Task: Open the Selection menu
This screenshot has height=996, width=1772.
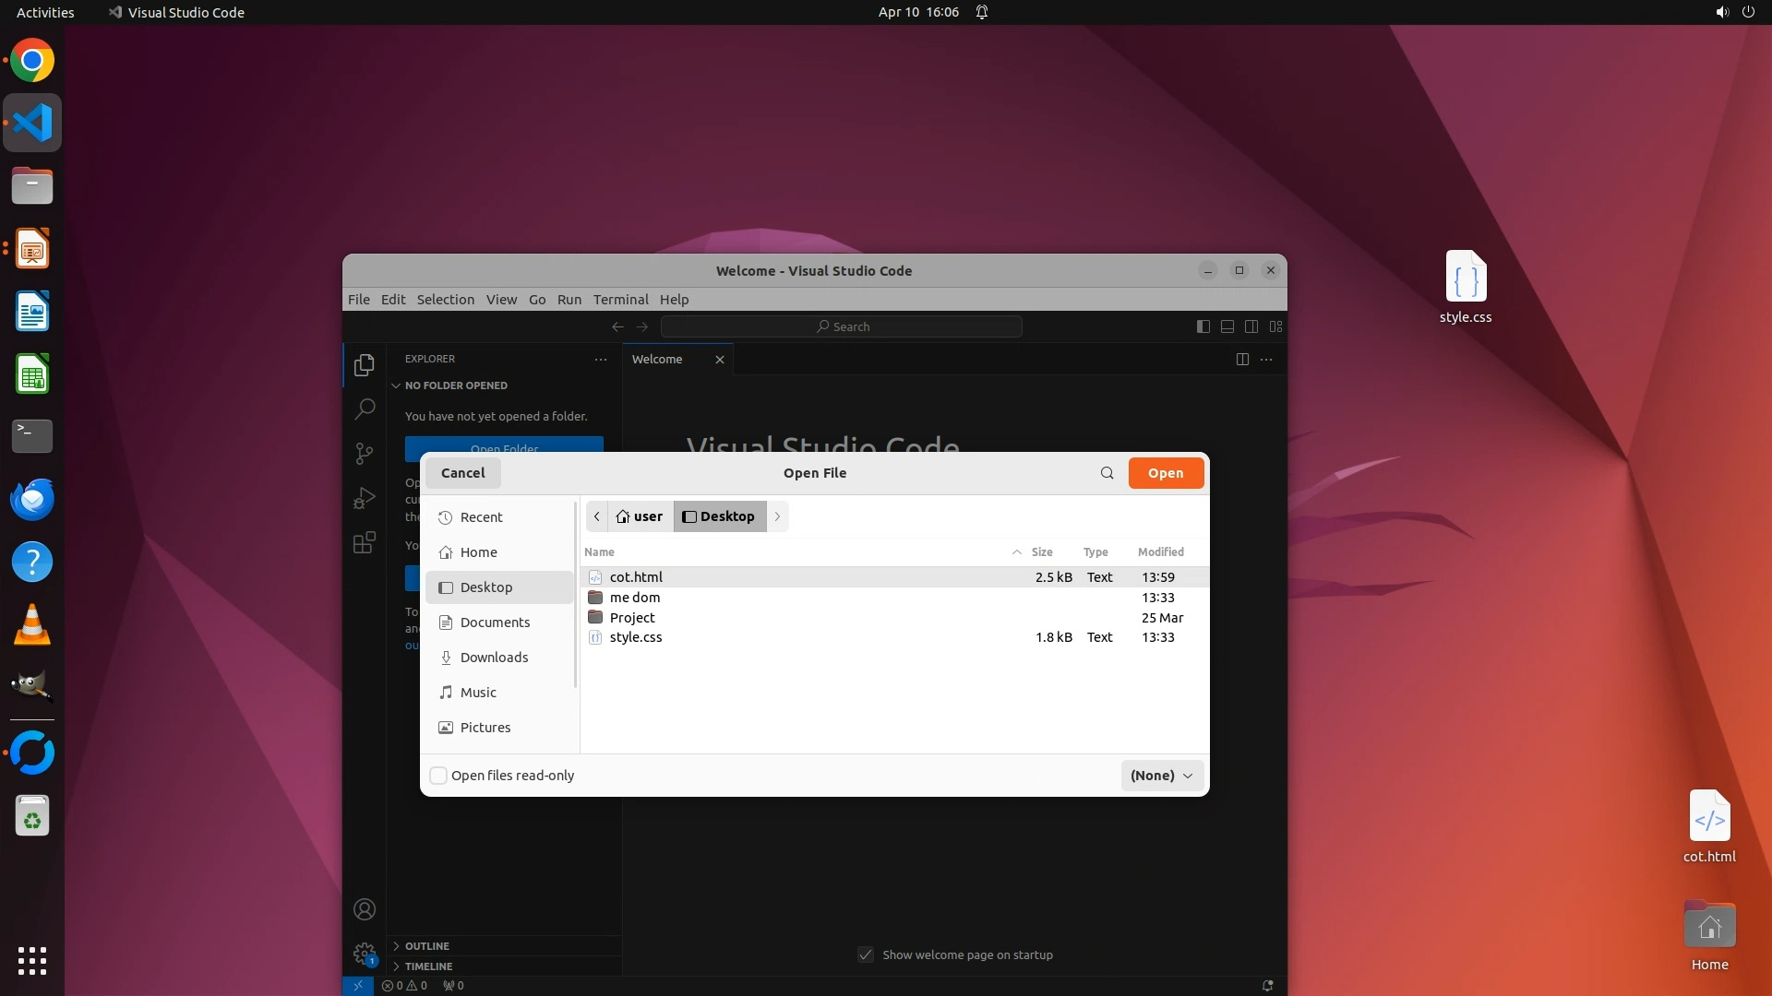Action: [445, 300]
